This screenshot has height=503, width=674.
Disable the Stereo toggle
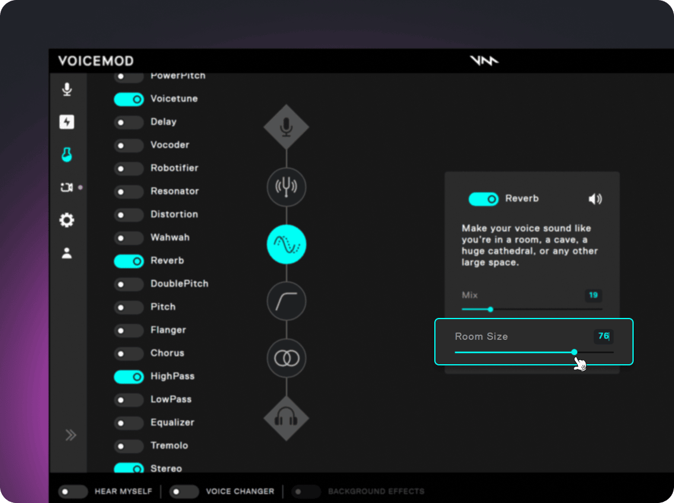129,468
